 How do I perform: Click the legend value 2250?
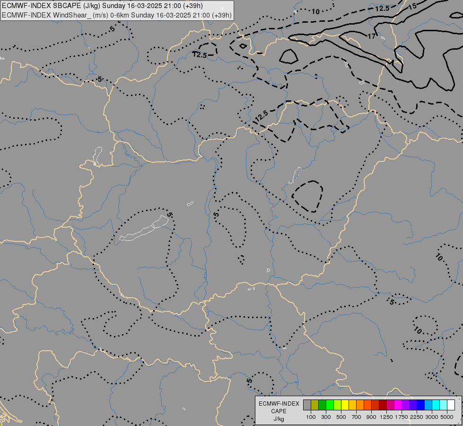click(417, 417)
